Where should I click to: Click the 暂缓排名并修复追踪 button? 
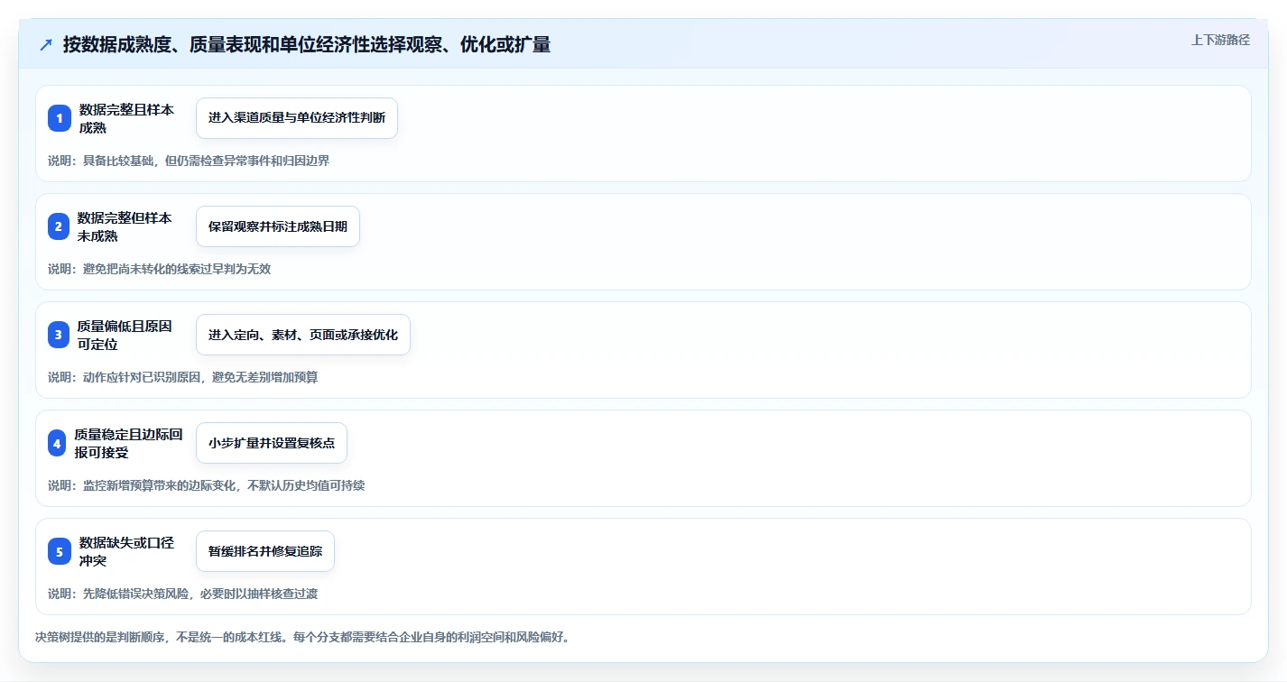tap(265, 551)
